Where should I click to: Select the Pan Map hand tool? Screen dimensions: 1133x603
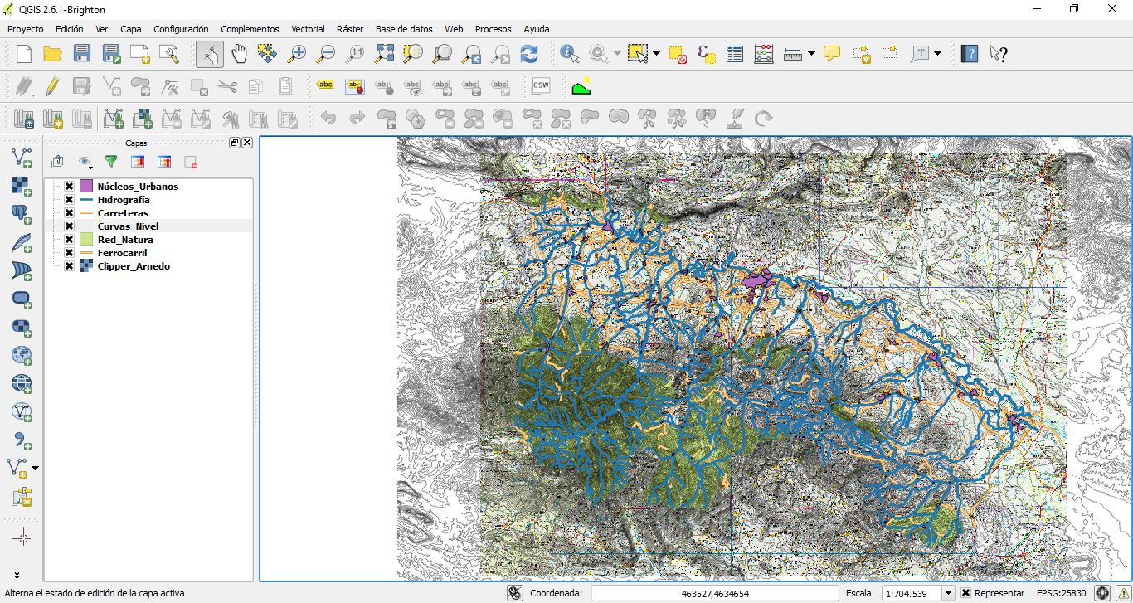click(x=239, y=54)
